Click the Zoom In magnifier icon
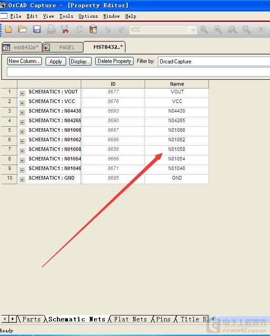This screenshot has height=336, width=270. [x=204, y=30]
